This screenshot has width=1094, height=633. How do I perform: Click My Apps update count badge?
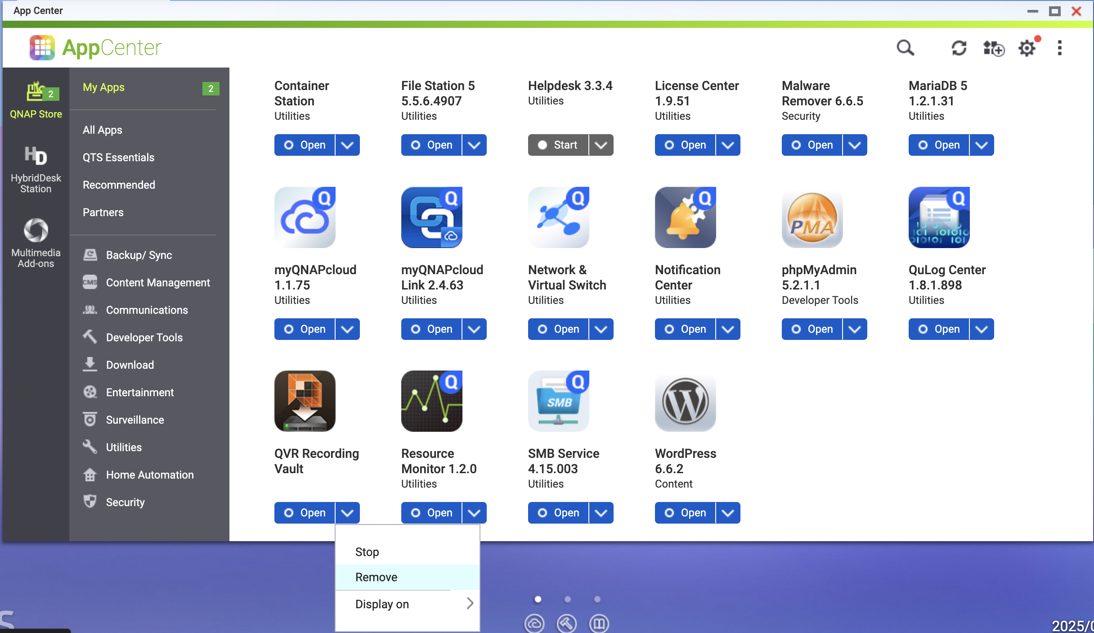211,89
